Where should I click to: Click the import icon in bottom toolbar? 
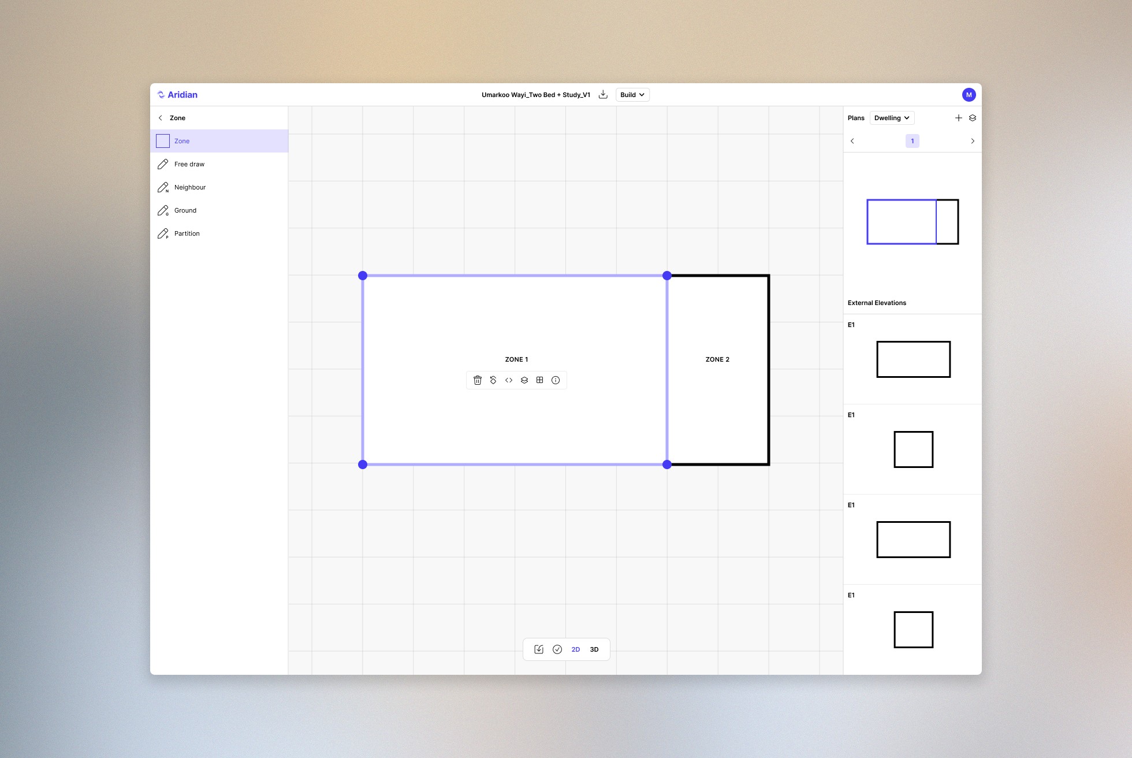[x=539, y=649]
